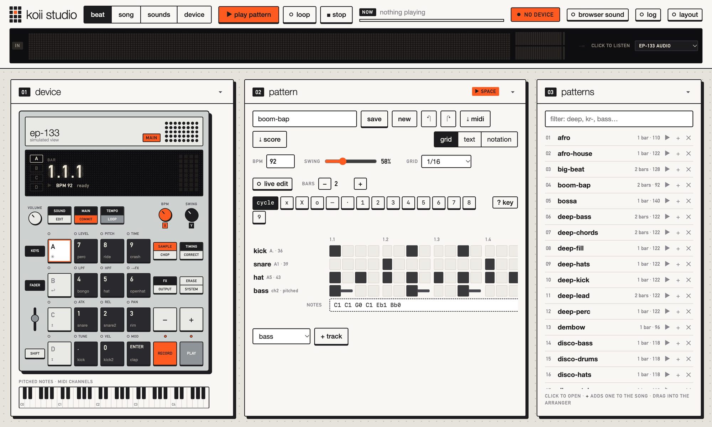Toggle the layout option
Viewport: 712px width, 427px height.
[x=685, y=15]
